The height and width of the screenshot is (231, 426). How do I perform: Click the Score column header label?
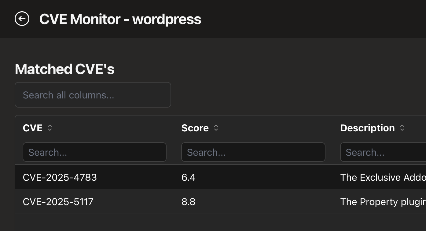tap(195, 128)
